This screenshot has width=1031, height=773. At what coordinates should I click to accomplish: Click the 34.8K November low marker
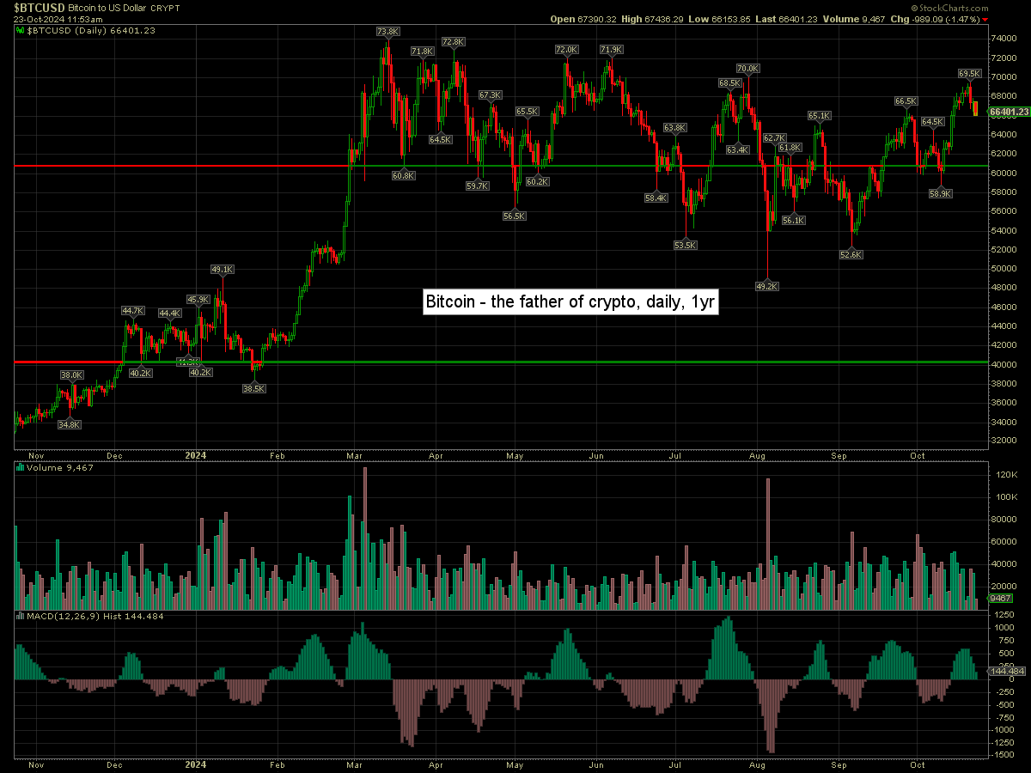(70, 424)
